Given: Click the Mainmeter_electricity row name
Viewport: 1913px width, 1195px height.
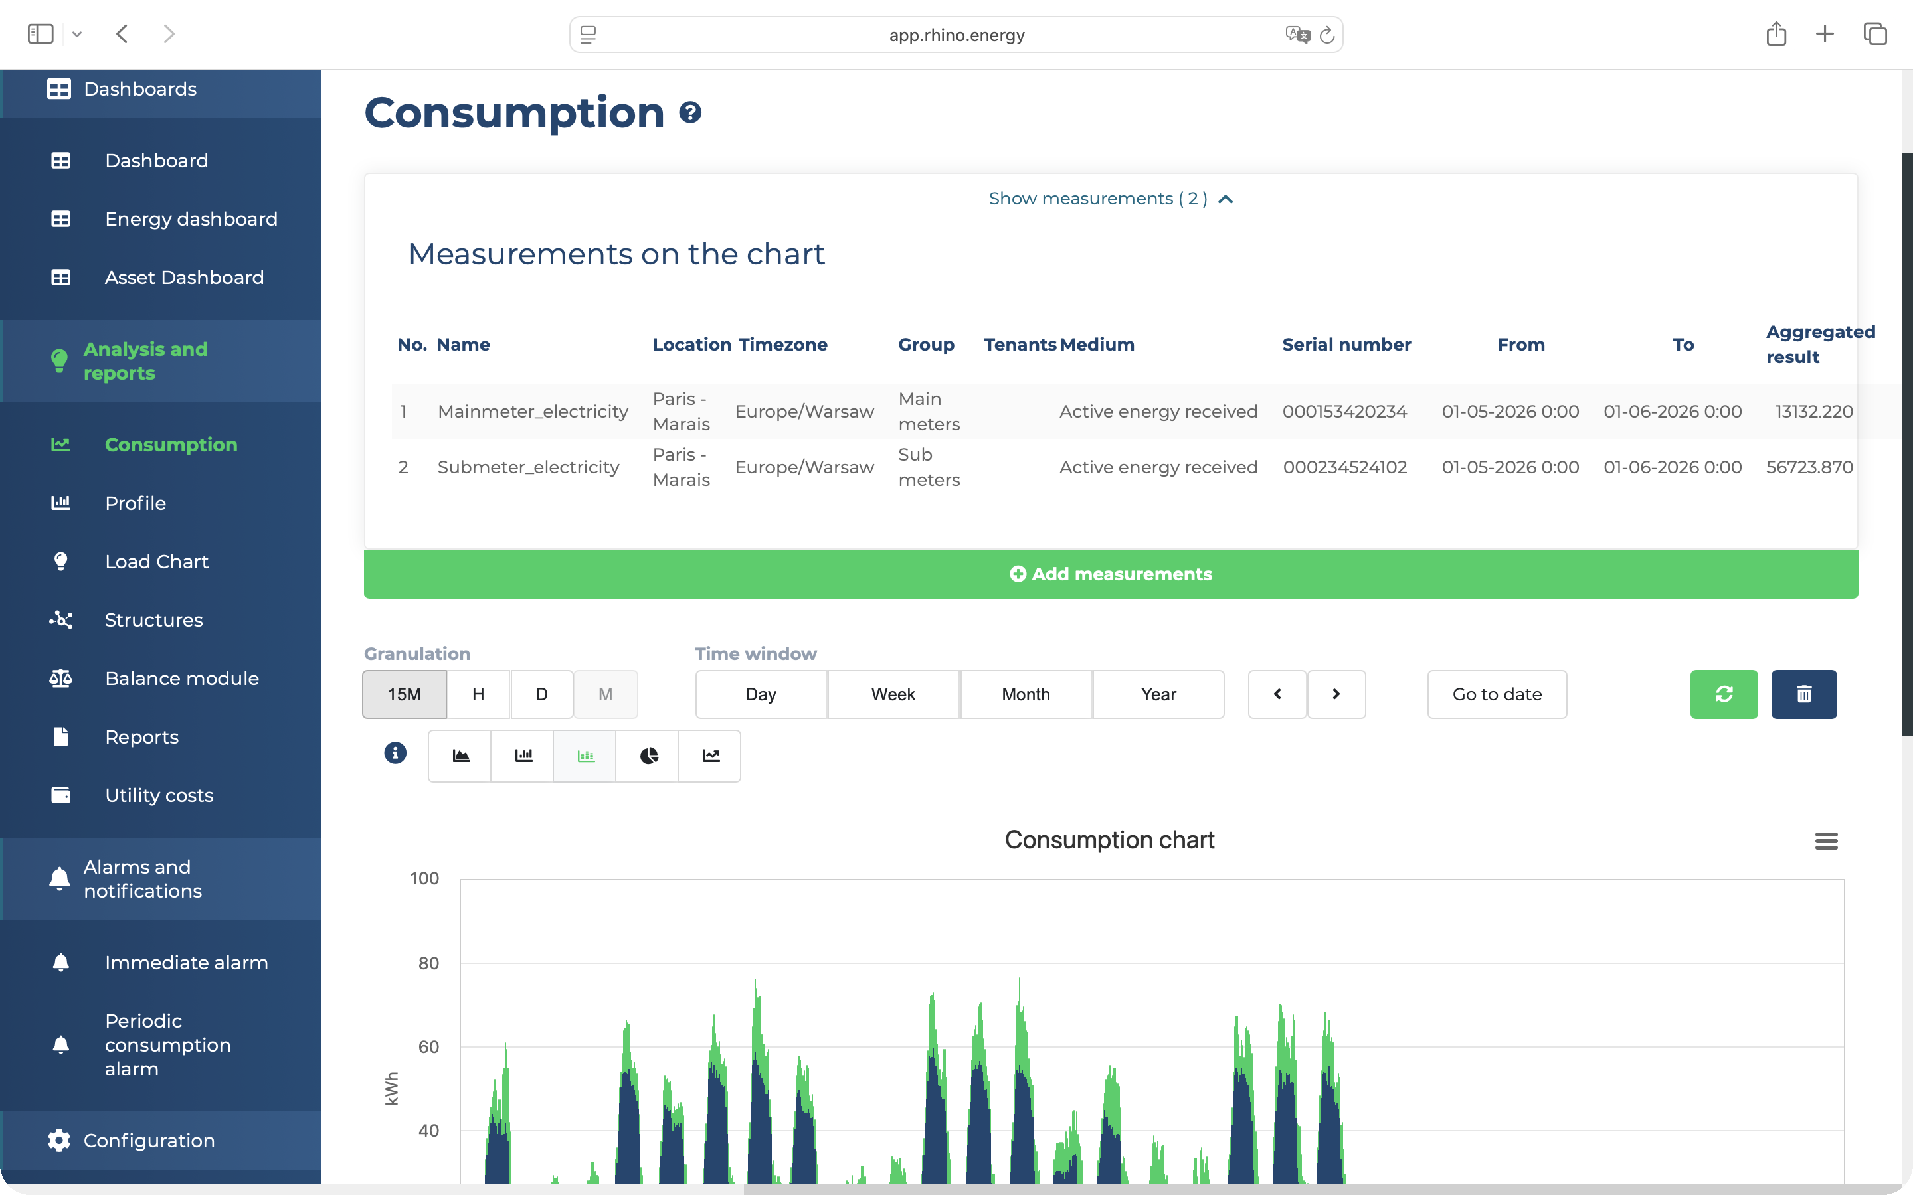Looking at the screenshot, I should pos(533,412).
